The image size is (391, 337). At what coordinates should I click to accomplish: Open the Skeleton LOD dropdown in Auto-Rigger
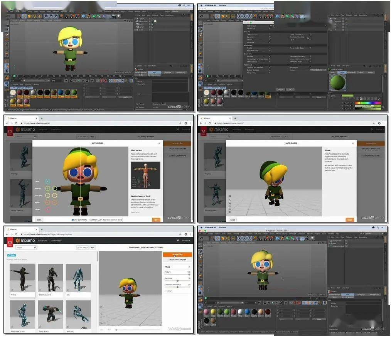pos(113,220)
